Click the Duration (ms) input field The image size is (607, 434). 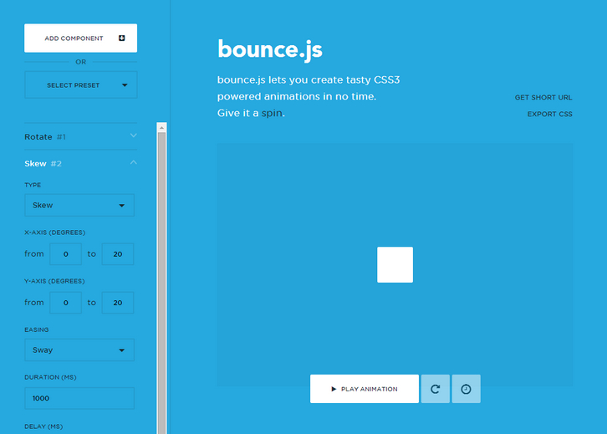click(x=79, y=399)
